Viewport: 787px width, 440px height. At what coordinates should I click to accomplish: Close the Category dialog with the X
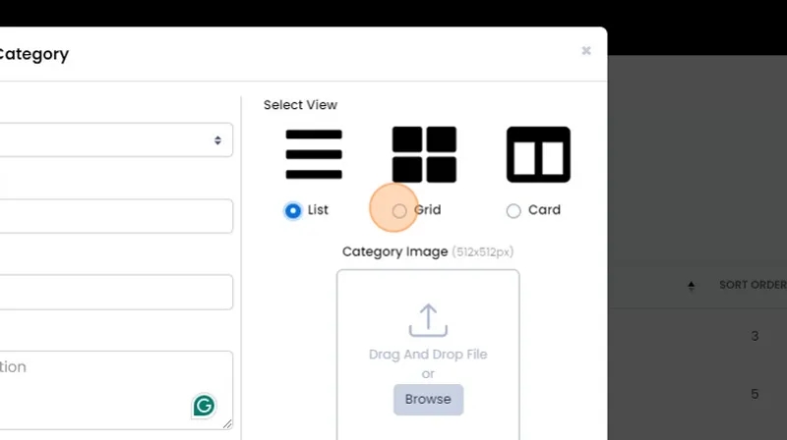(x=586, y=50)
